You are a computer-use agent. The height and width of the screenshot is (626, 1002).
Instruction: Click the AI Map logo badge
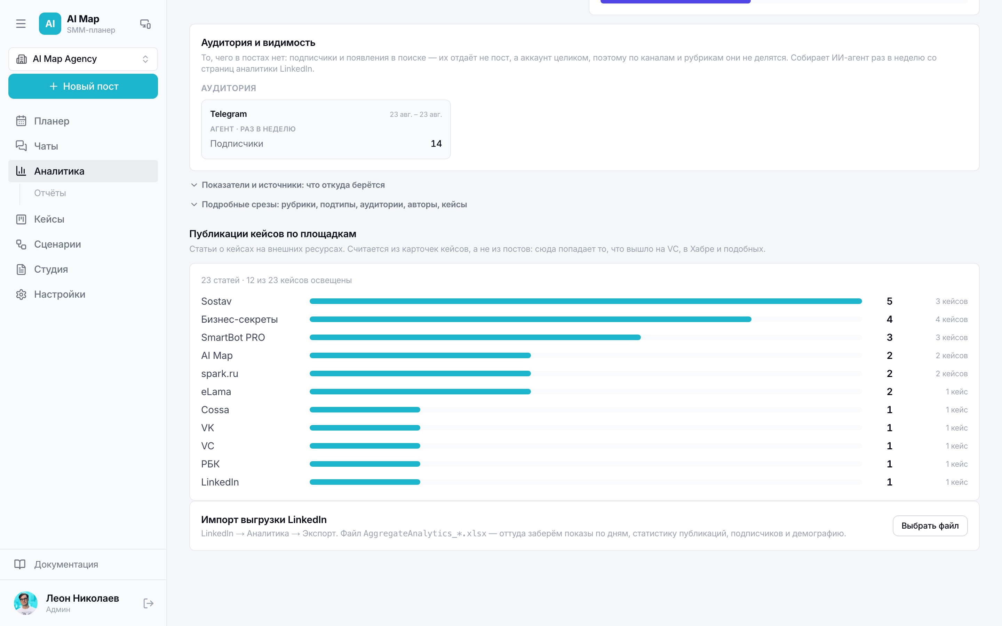[50, 24]
